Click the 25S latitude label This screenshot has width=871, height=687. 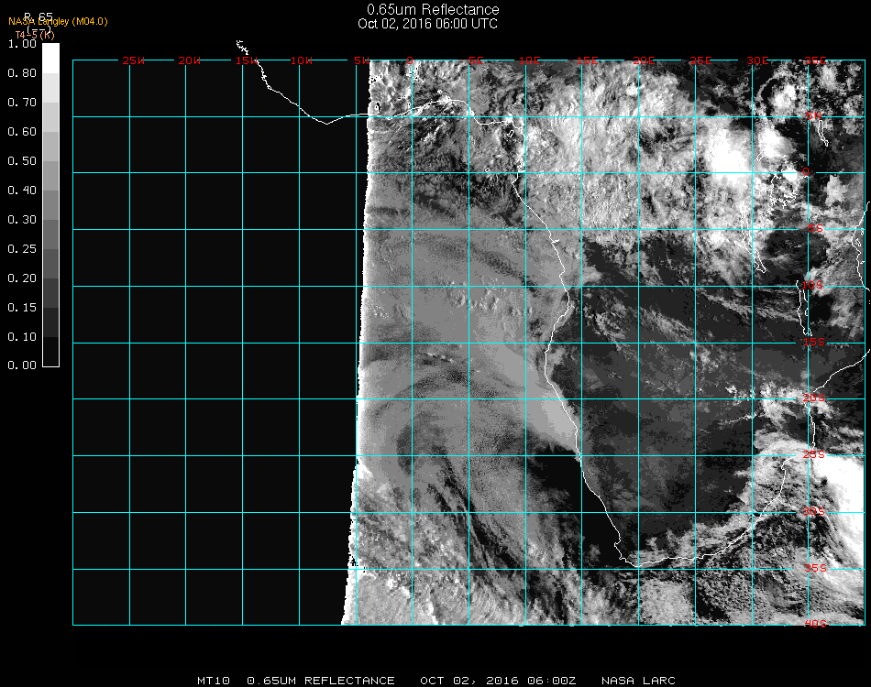[x=814, y=454]
